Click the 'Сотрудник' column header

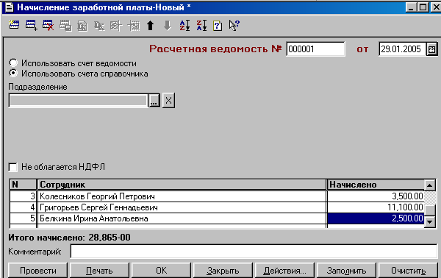click(182, 185)
